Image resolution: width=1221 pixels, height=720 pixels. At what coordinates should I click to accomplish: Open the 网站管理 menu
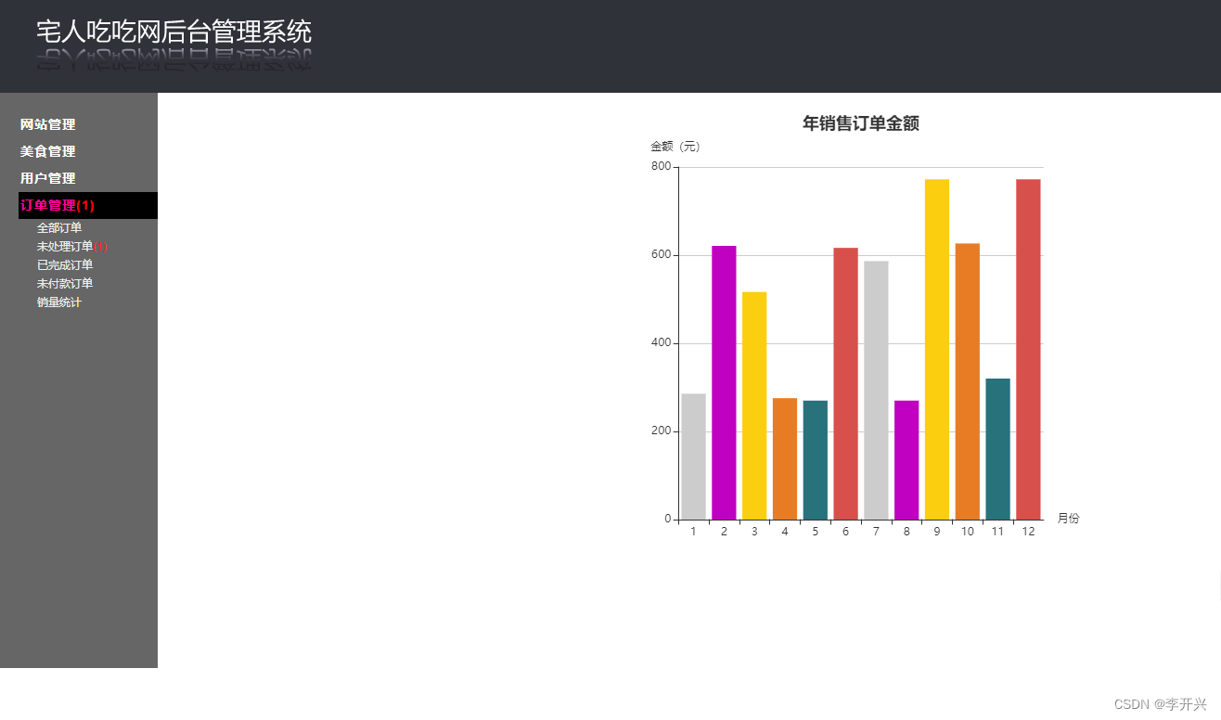click(x=48, y=124)
